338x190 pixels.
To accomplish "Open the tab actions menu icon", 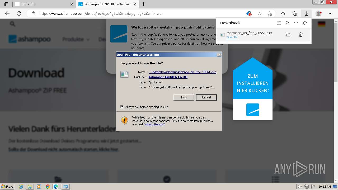I will click(6, 4).
